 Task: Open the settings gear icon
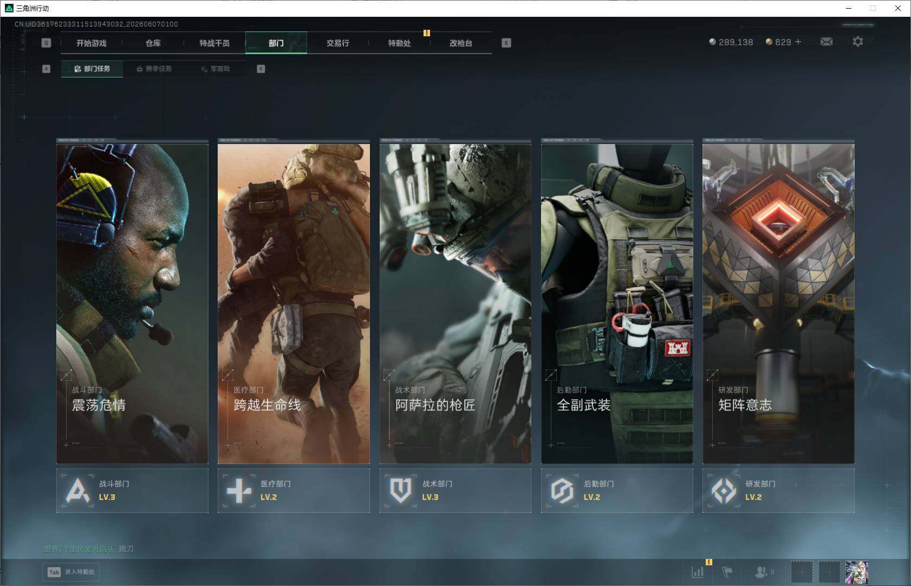(858, 42)
